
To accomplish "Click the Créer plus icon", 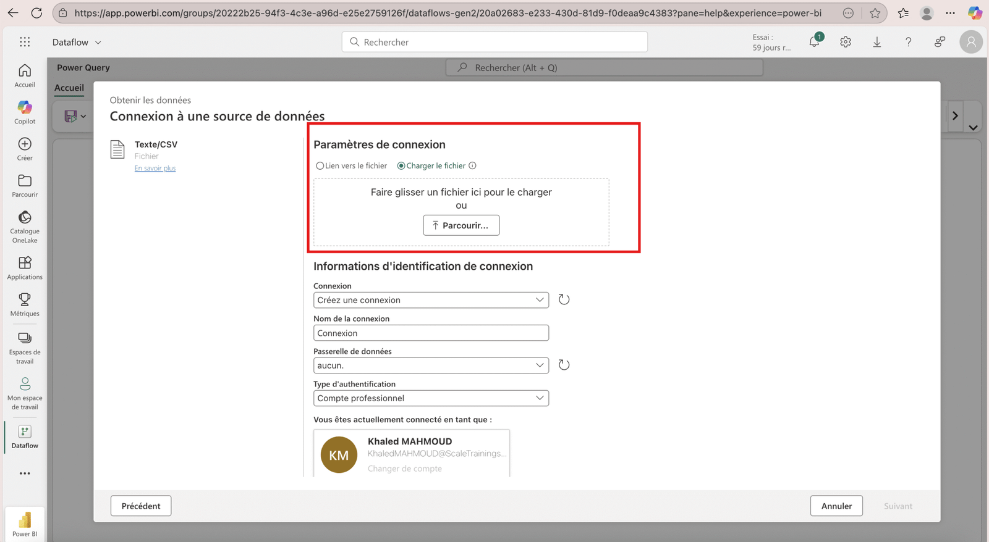I will coord(25,144).
